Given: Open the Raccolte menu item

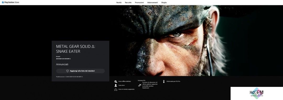Looking at the screenshot, I should [x=128, y=3].
